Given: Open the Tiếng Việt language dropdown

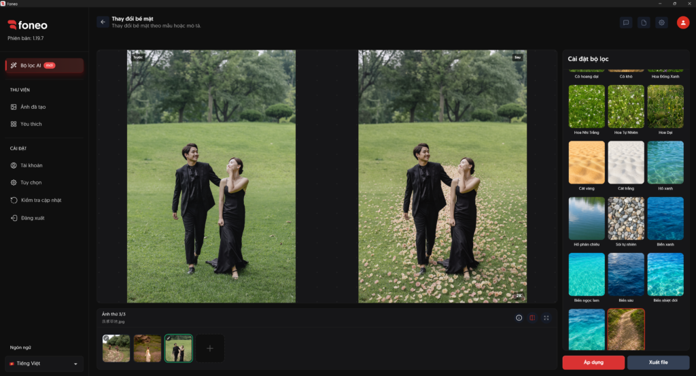Looking at the screenshot, I should (44, 364).
